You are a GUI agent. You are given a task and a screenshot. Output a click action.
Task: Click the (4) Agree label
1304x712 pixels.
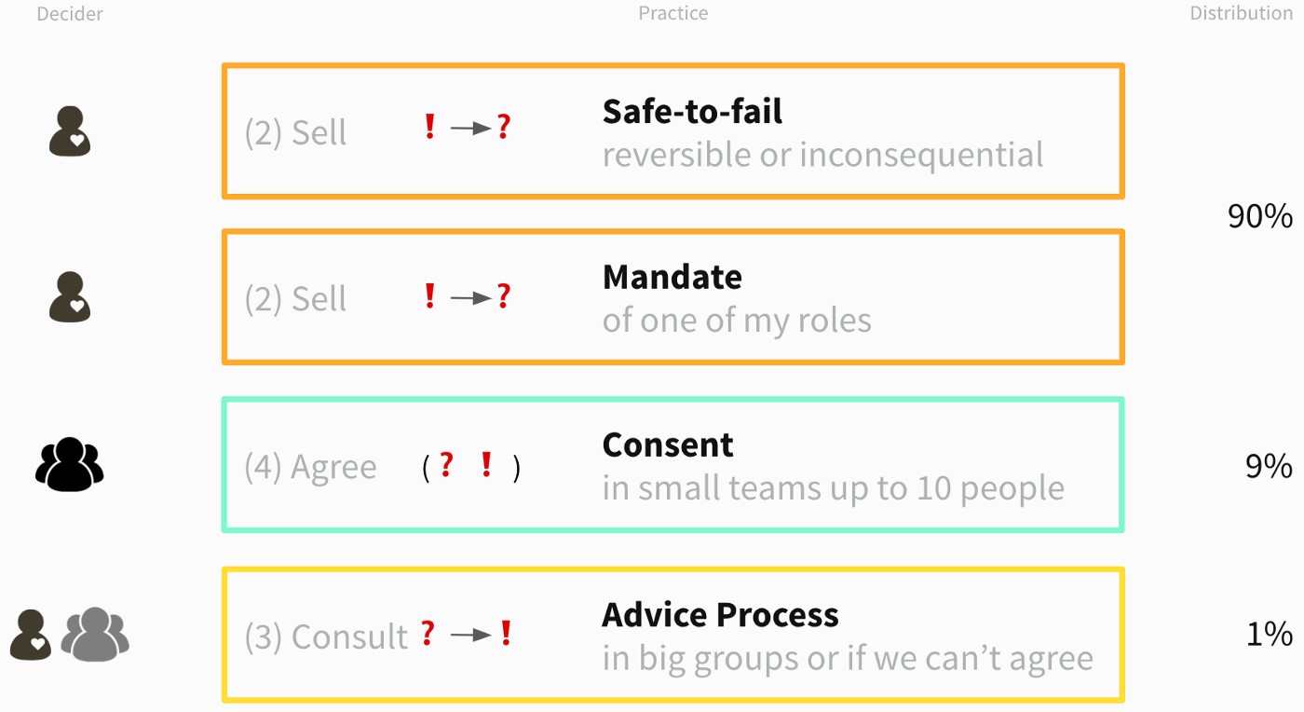310,467
